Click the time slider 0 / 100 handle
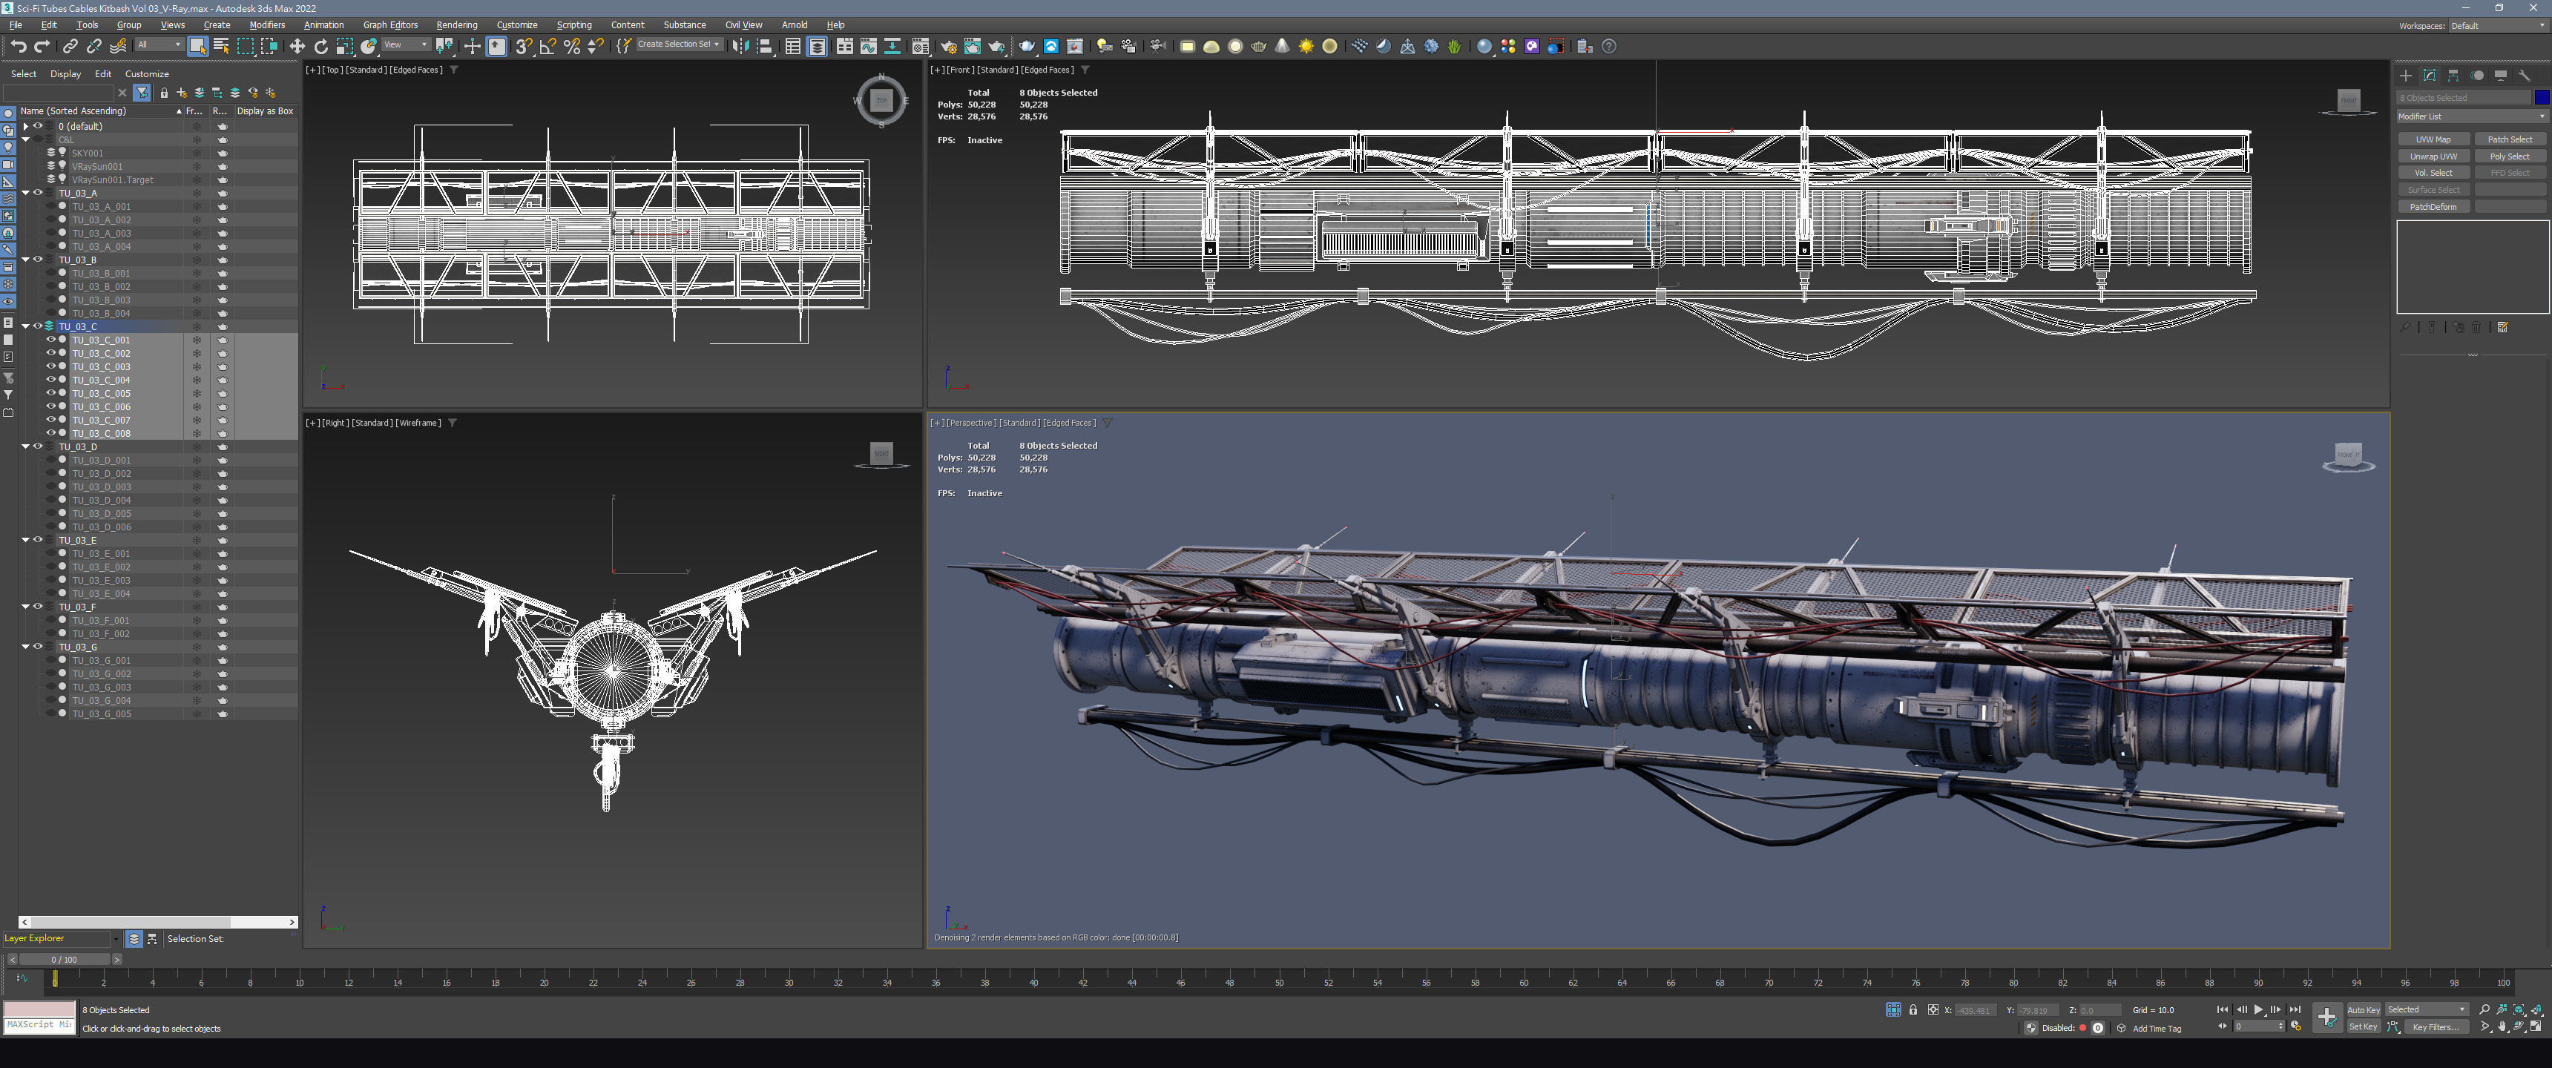This screenshot has width=2552, height=1068. (65, 959)
